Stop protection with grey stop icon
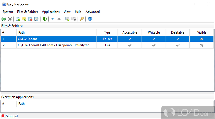This screenshot has width=215, height=119. point(10,19)
